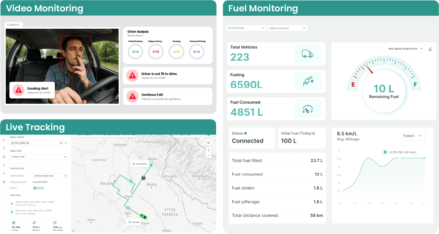Expand the Select Vehicle dropdown arrow

coord(66,143)
